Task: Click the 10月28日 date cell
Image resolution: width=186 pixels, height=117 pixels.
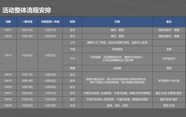Action: coord(50,99)
